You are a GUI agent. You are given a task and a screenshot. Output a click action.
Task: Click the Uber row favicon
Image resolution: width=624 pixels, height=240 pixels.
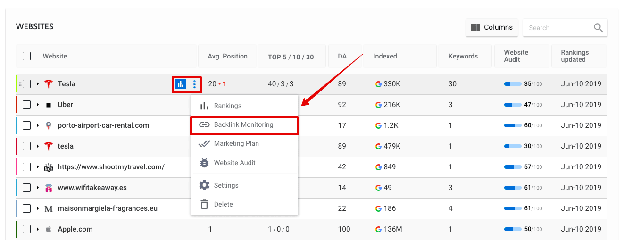click(48, 105)
